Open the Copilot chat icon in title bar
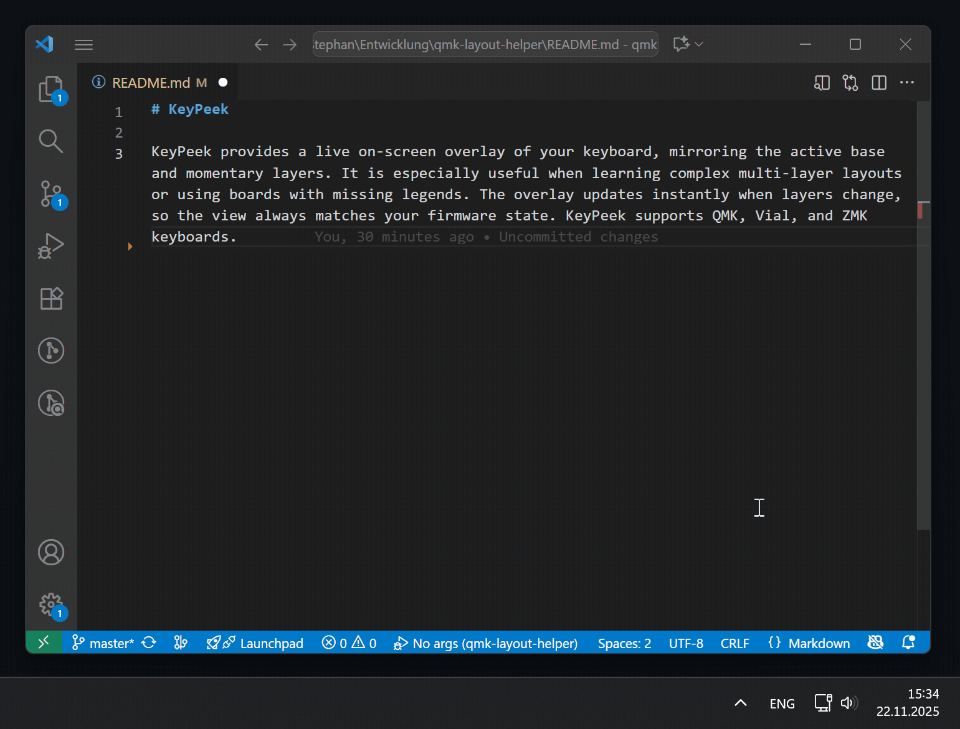The height and width of the screenshot is (729, 960). [x=682, y=44]
